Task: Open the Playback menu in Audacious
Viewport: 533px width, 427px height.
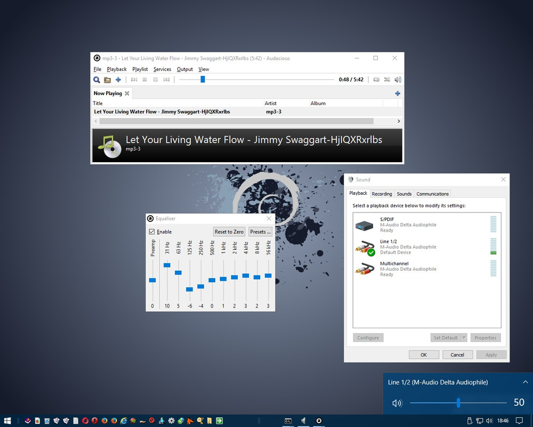Action: 117,69
